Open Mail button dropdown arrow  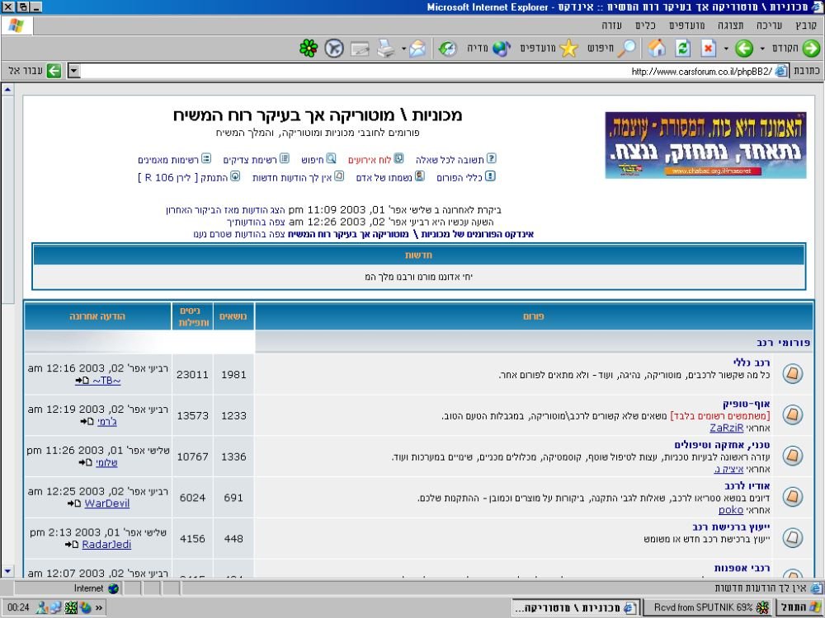click(403, 49)
